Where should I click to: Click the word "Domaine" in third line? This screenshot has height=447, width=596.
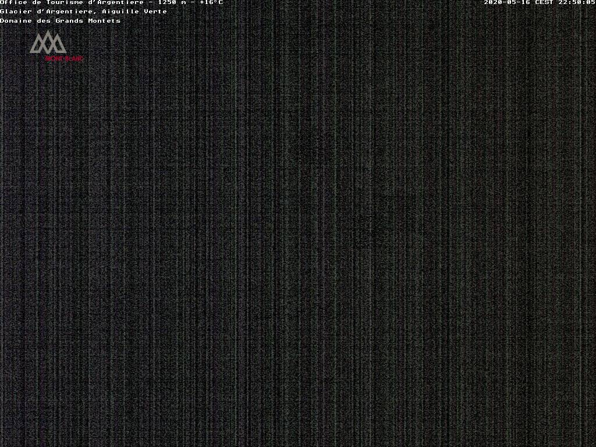(x=16, y=21)
